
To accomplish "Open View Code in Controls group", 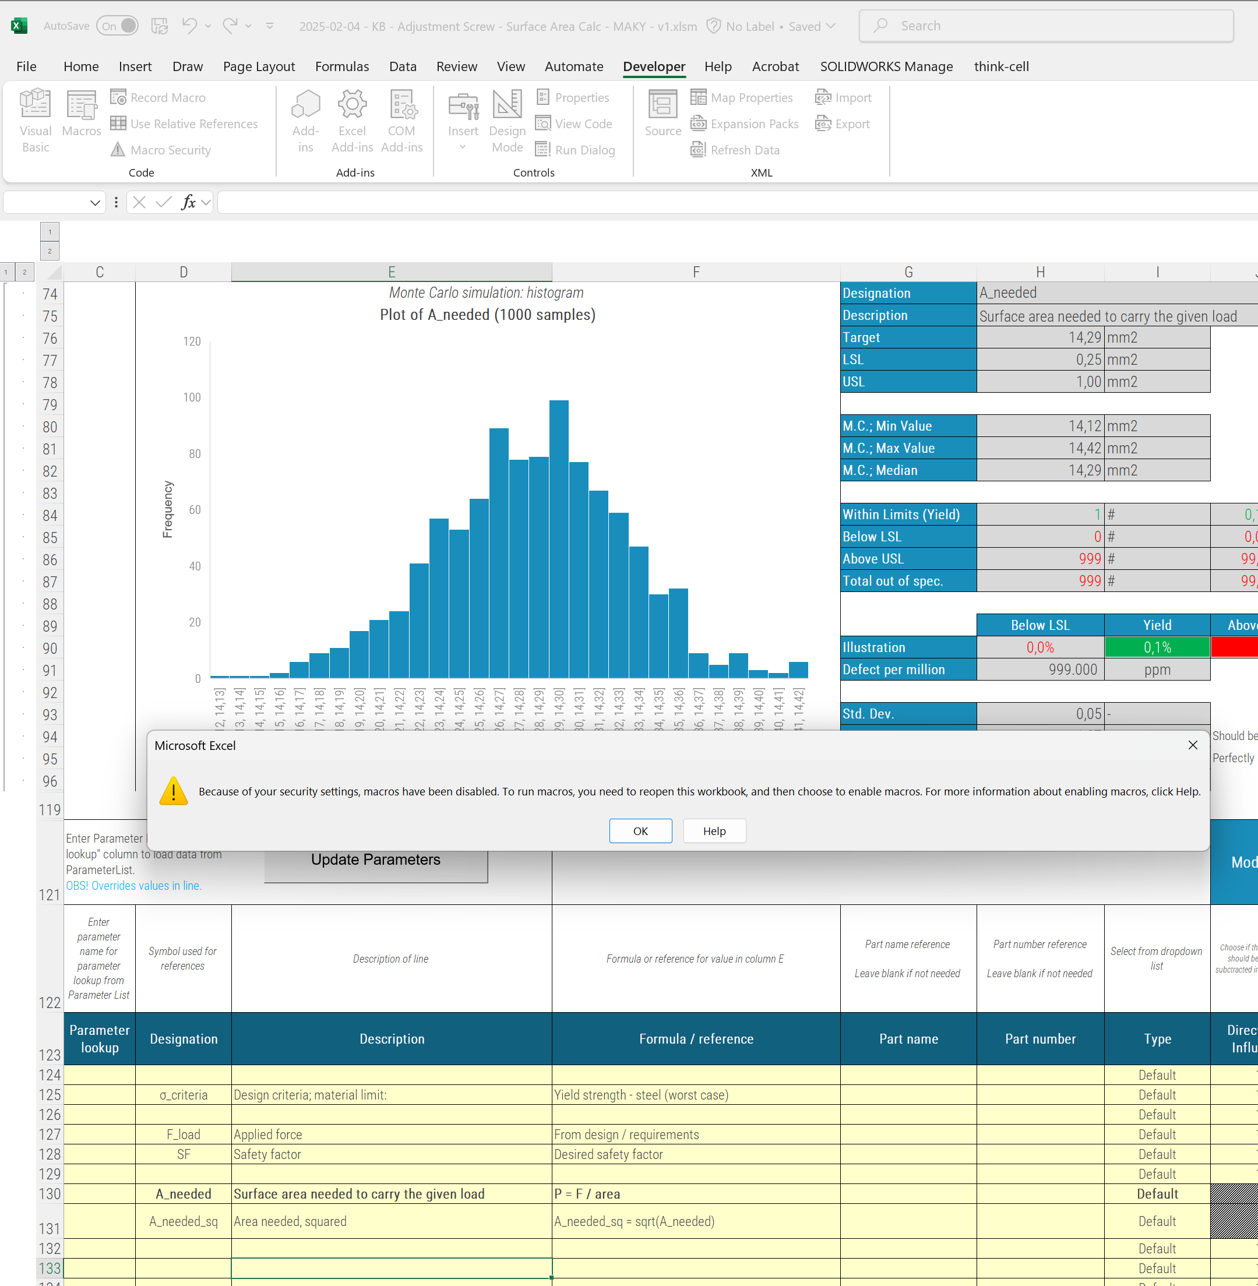I will point(574,124).
